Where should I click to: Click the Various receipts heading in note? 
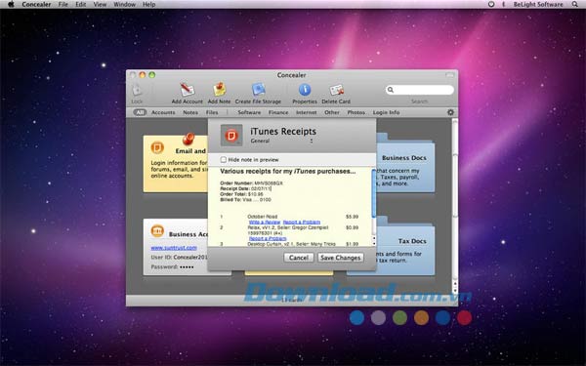(288, 172)
